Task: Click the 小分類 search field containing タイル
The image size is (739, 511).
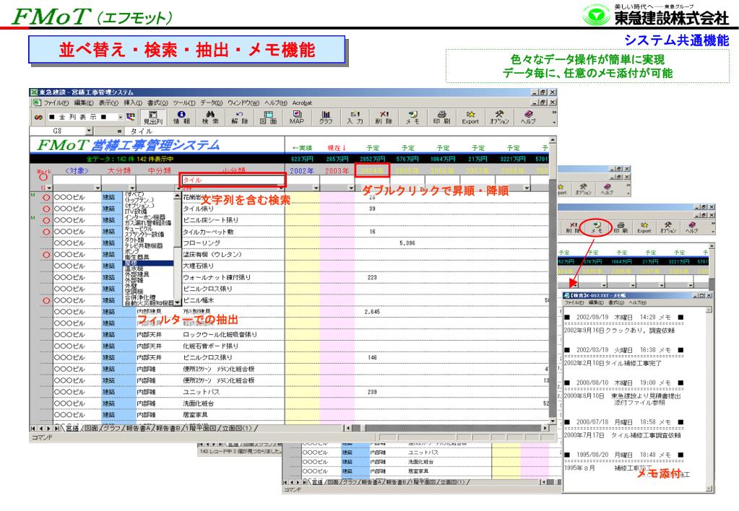Action: click(x=233, y=180)
